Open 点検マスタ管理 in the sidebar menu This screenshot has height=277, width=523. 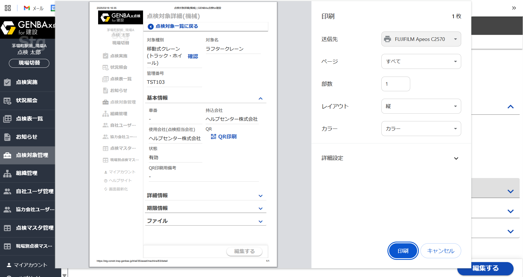point(35,228)
